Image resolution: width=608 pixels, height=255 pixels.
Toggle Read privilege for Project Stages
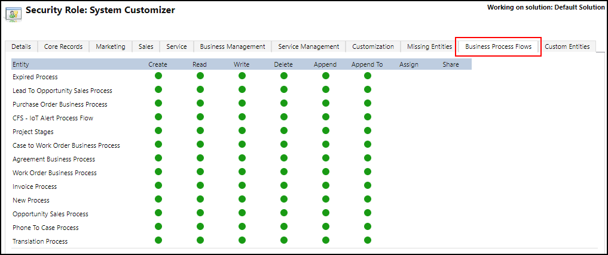[x=200, y=130]
